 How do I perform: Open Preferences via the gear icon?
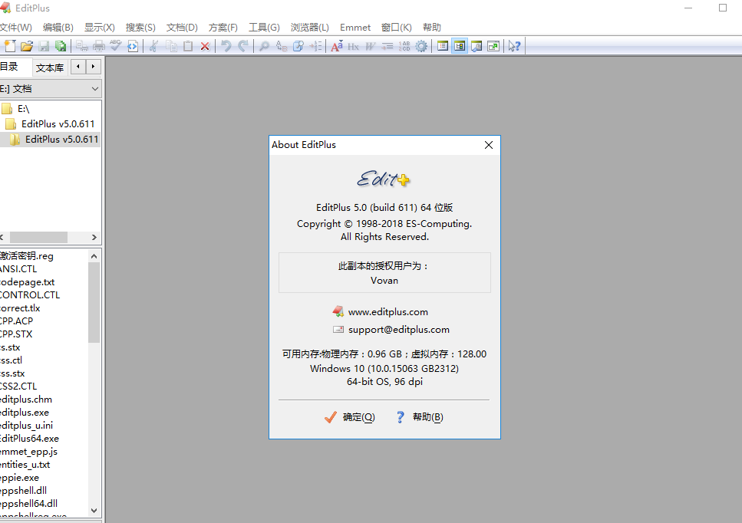(x=421, y=46)
